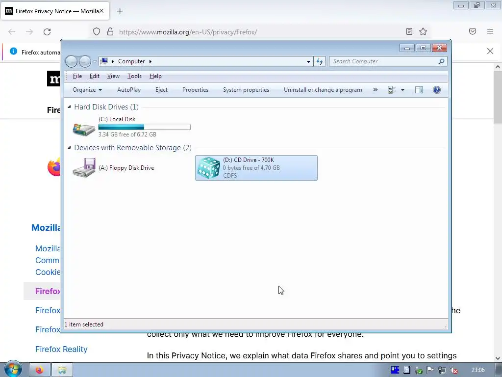Click the Windows Explorer taskbar button
Screen dimensions: 502x377
coord(62,370)
